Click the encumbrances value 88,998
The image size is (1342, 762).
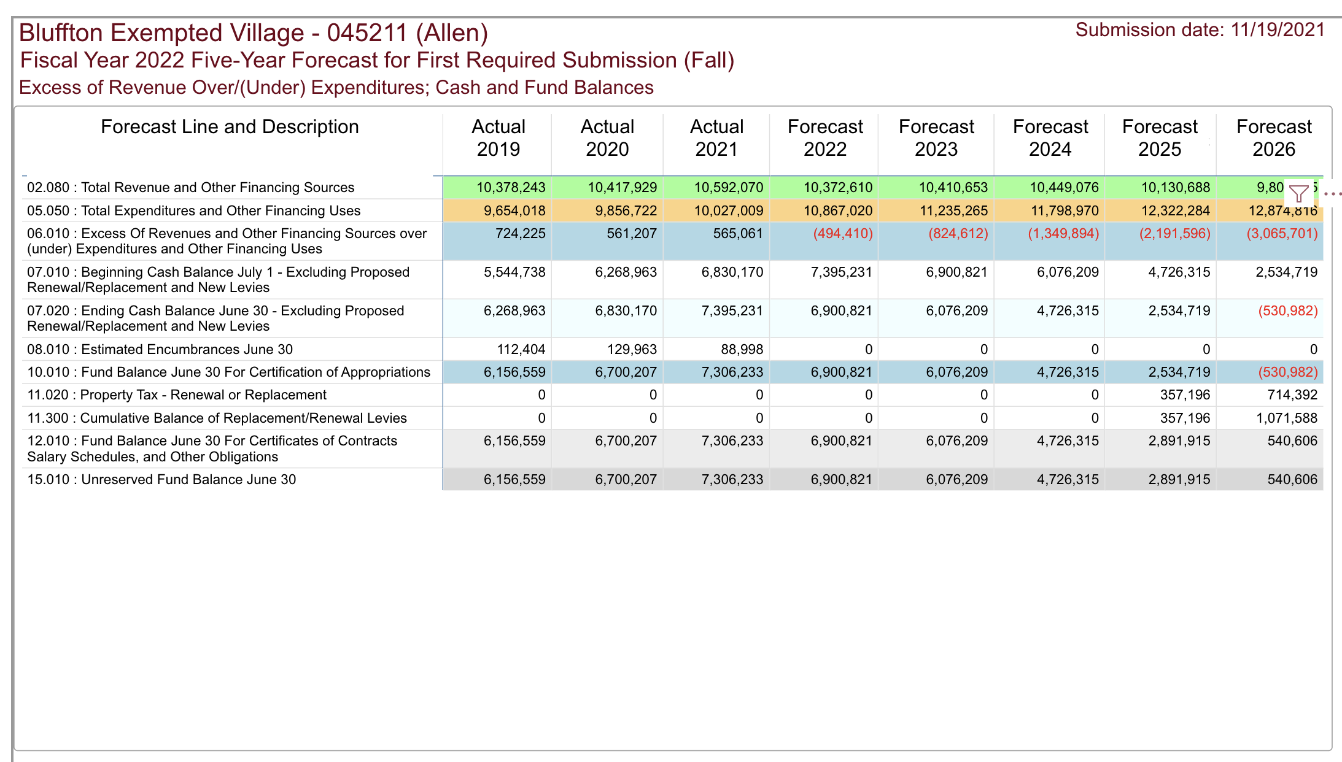point(742,349)
